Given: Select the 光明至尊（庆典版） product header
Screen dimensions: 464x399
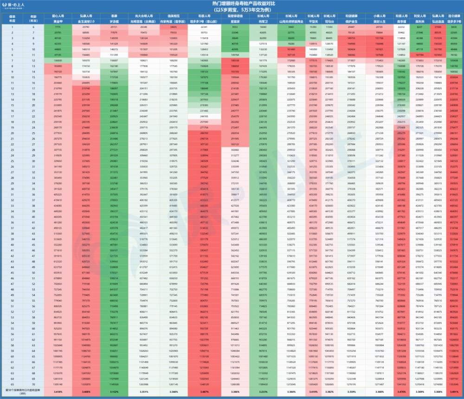Looking at the screenshot, I should (x=144, y=22).
